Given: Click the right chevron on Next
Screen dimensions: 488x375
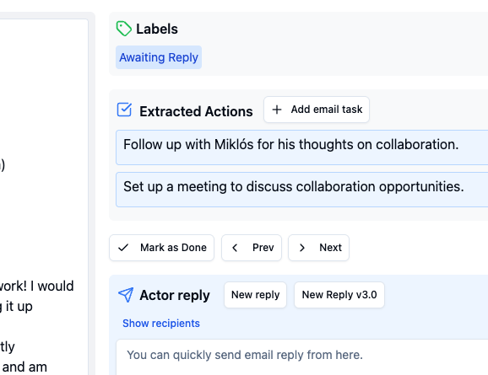Looking at the screenshot, I should (302, 248).
